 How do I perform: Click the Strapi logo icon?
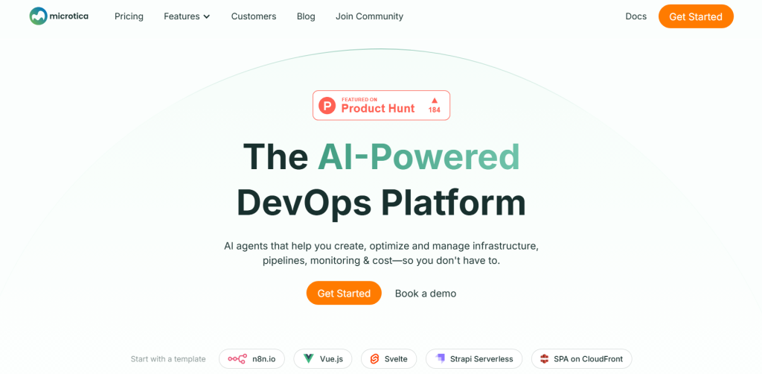[x=441, y=359]
